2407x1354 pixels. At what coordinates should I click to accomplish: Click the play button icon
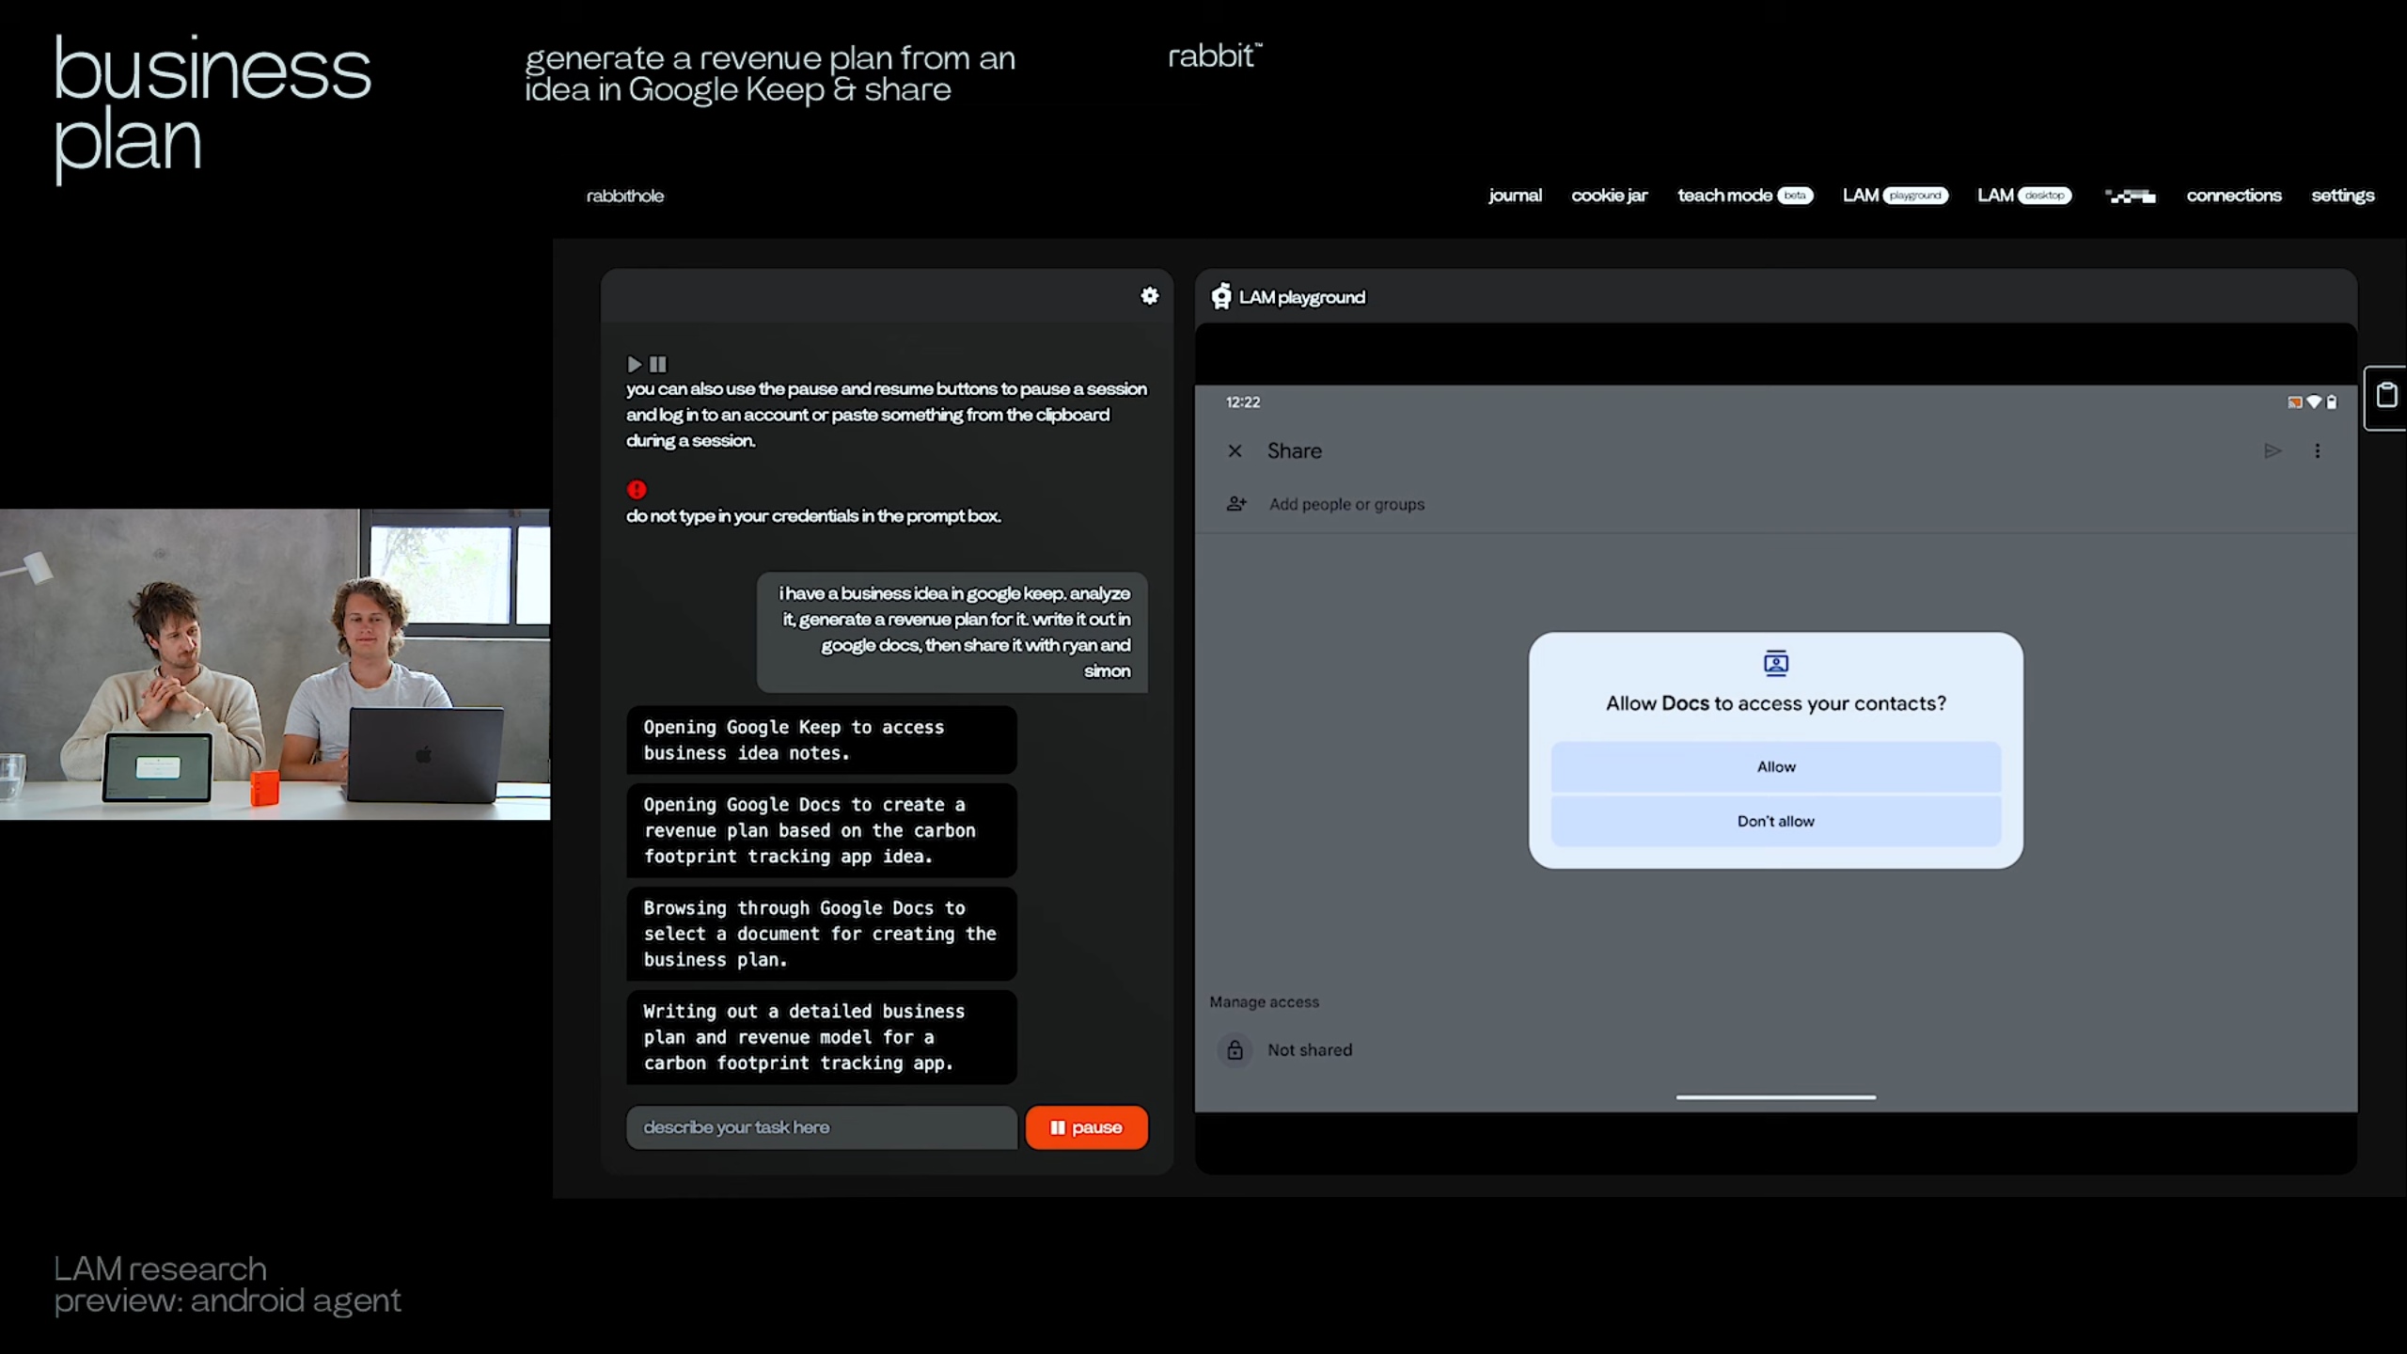click(x=635, y=364)
